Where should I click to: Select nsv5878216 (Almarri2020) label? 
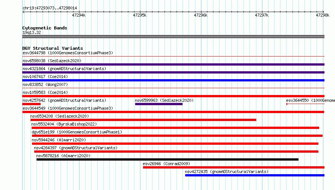(x=63, y=156)
